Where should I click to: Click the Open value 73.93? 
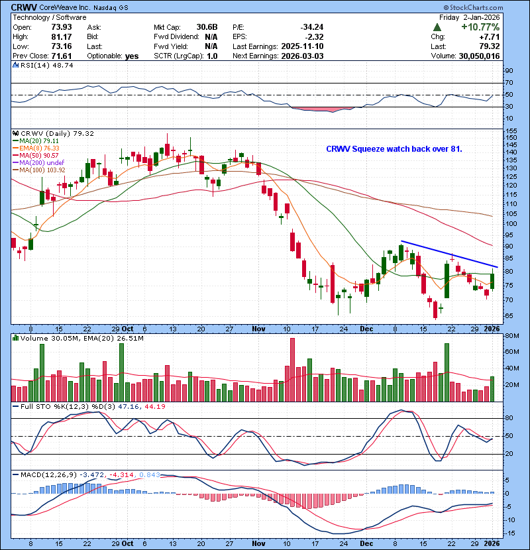click(62, 27)
